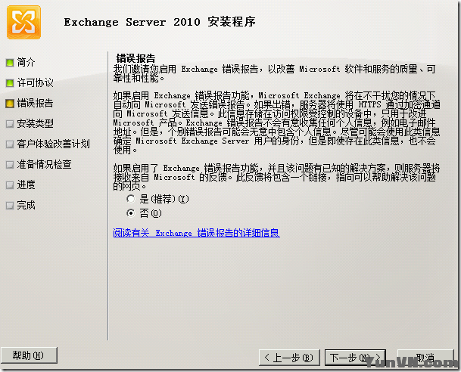Click the 是(推荐)(Y) option label text
Image resolution: width=461 pixels, height=372 pixels.
[x=164, y=199]
